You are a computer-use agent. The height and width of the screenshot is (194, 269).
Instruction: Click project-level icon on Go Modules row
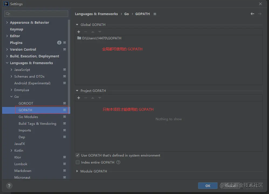click(64, 117)
